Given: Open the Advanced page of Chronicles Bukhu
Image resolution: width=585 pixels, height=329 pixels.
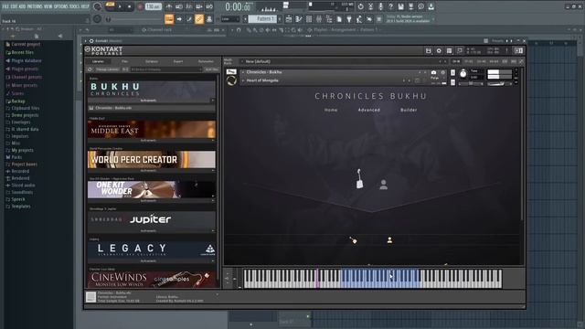Looking at the screenshot, I should [x=369, y=110].
